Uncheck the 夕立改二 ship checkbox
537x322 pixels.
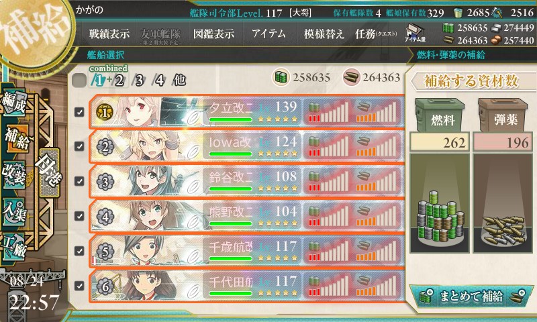79,112
